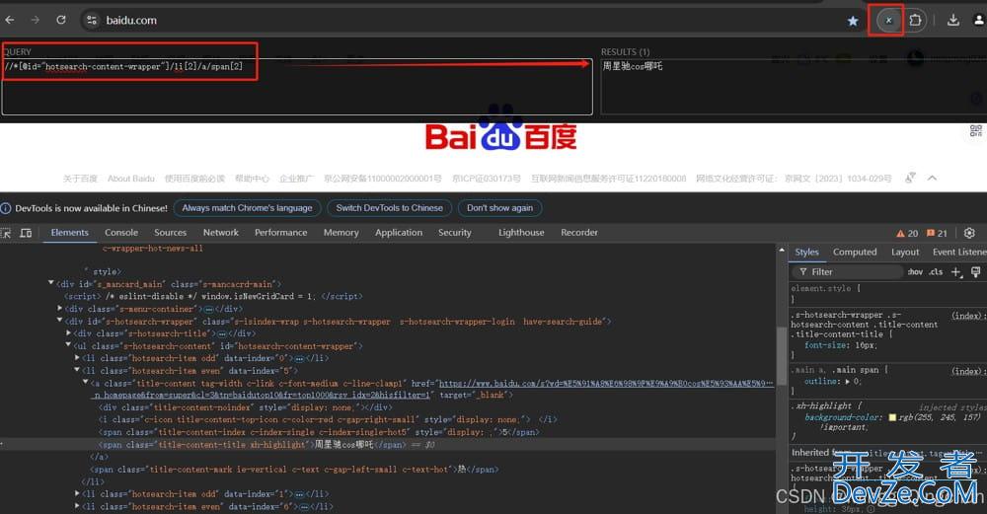Collapse the li node with data-index 5

[77, 370]
